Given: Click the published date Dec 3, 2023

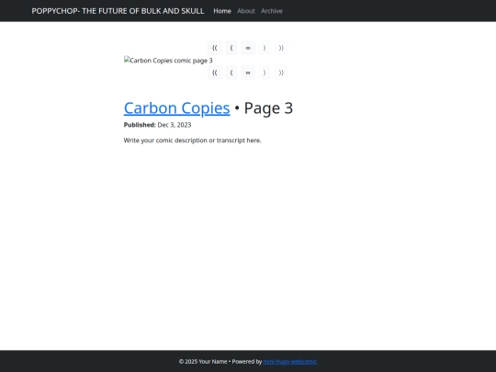Looking at the screenshot, I should 175,125.
